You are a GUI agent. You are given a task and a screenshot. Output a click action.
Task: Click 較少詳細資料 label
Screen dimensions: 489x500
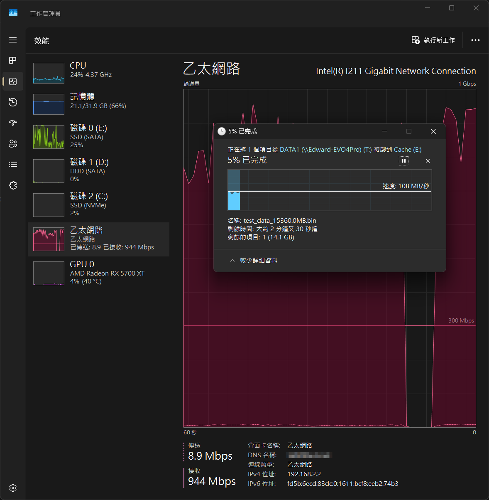pyautogui.click(x=259, y=261)
